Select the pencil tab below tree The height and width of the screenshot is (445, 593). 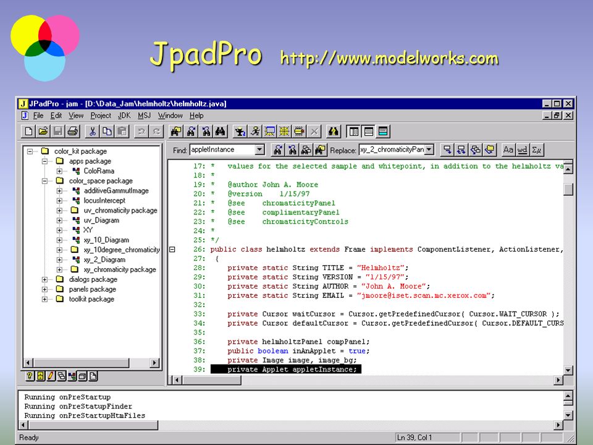tap(50, 376)
